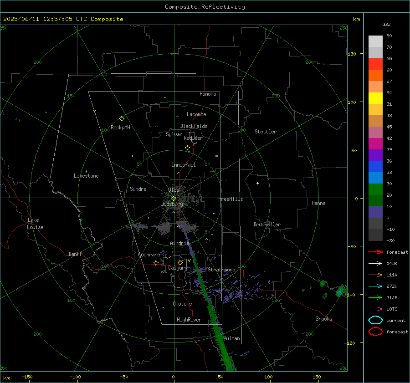This screenshot has width=410, height=383.
Task: Click the Limestone map label
Action: click(86, 176)
